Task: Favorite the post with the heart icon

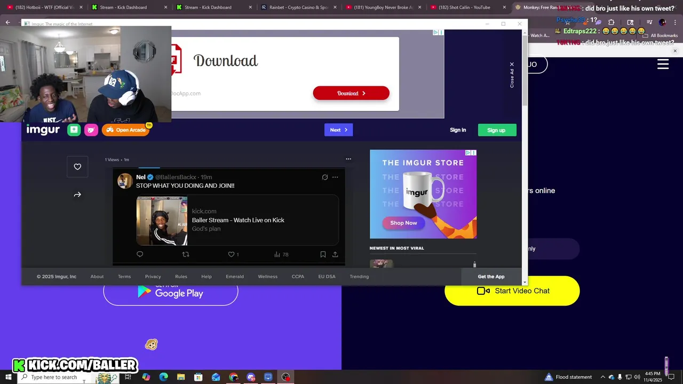Action: 77,167
